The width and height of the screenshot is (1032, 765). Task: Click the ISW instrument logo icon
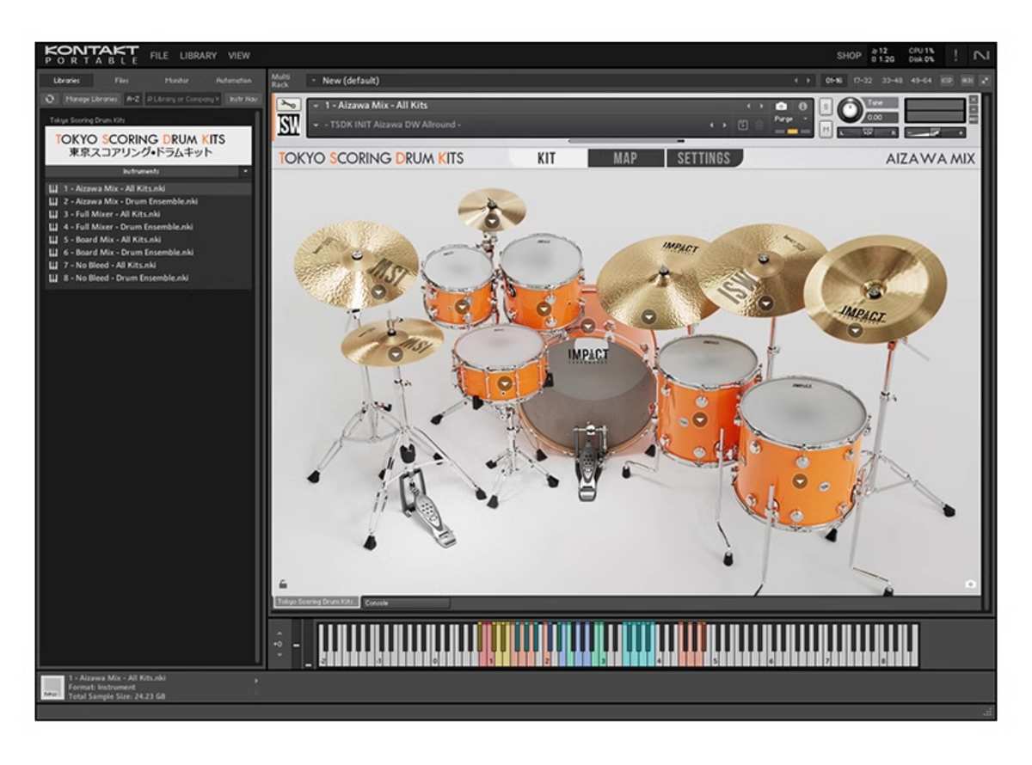pos(289,125)
